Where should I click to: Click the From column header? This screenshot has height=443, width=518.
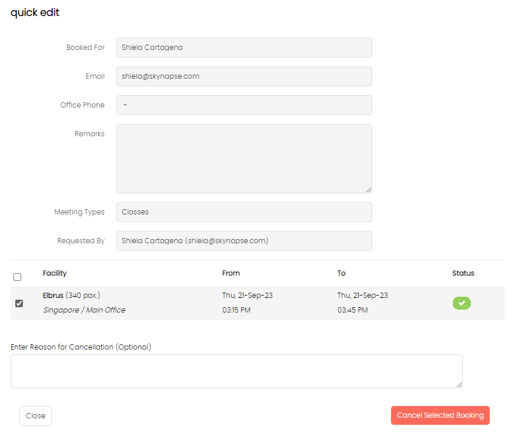pos(231,273)
